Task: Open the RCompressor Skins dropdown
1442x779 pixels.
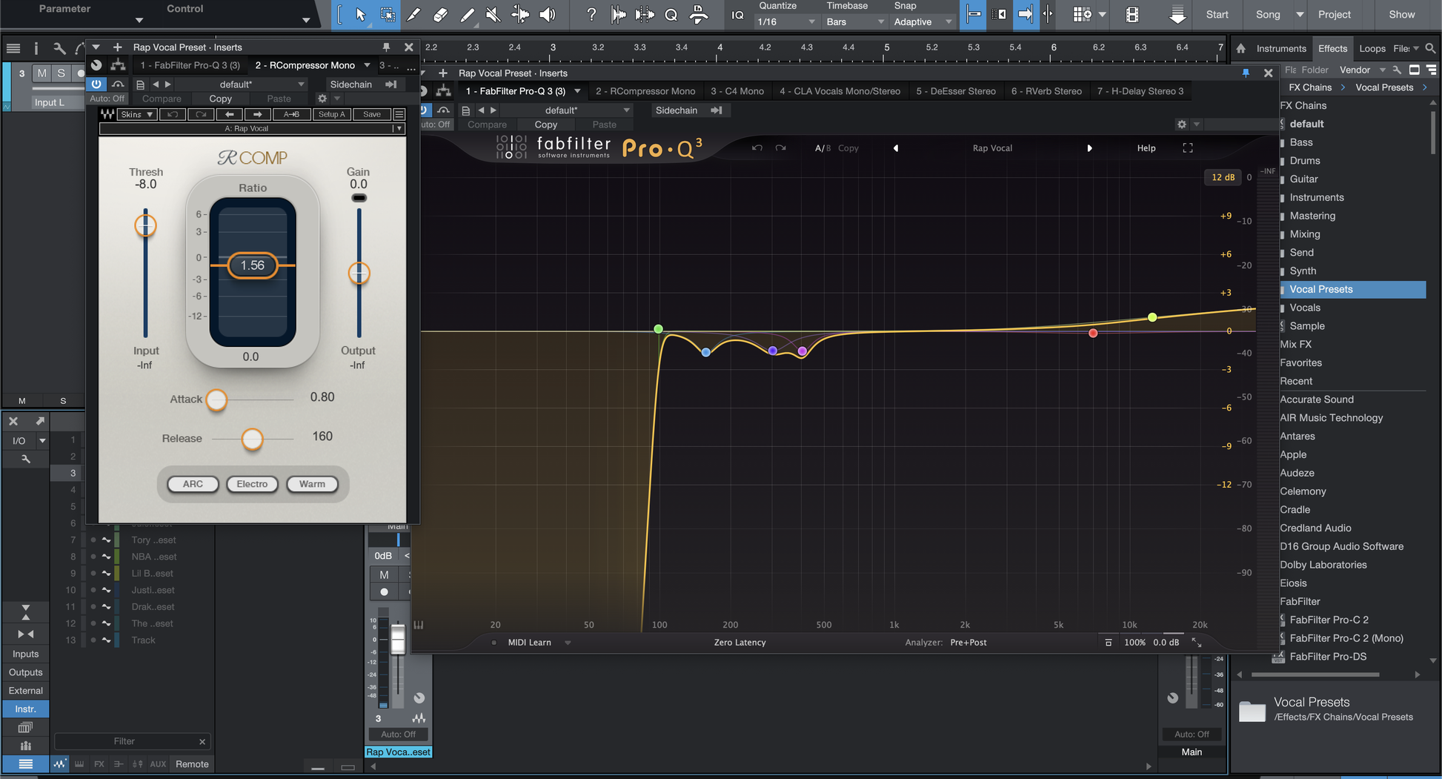Action: click(x=137, y=114)
